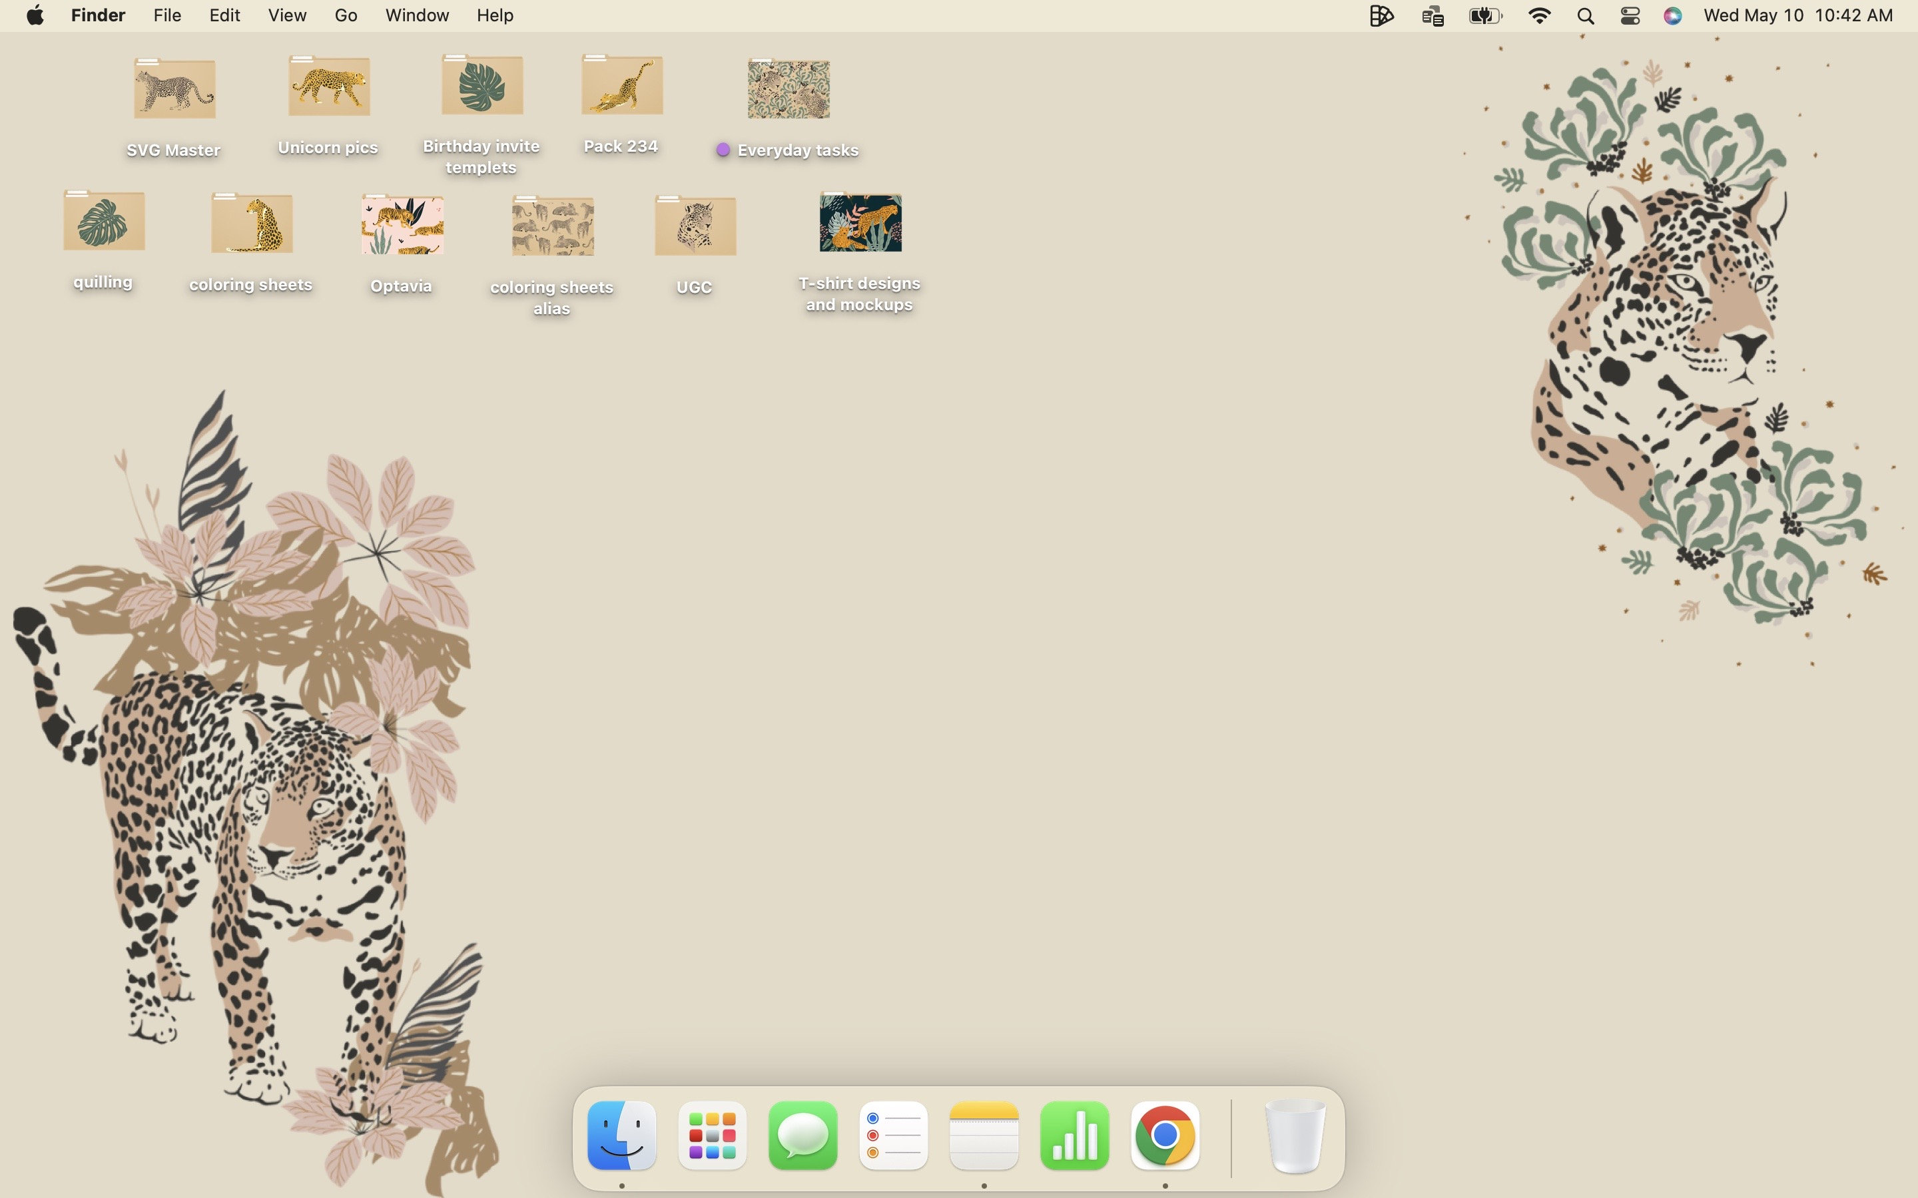Click the Siri icon in the menu bar

(x=1672, y=15)
